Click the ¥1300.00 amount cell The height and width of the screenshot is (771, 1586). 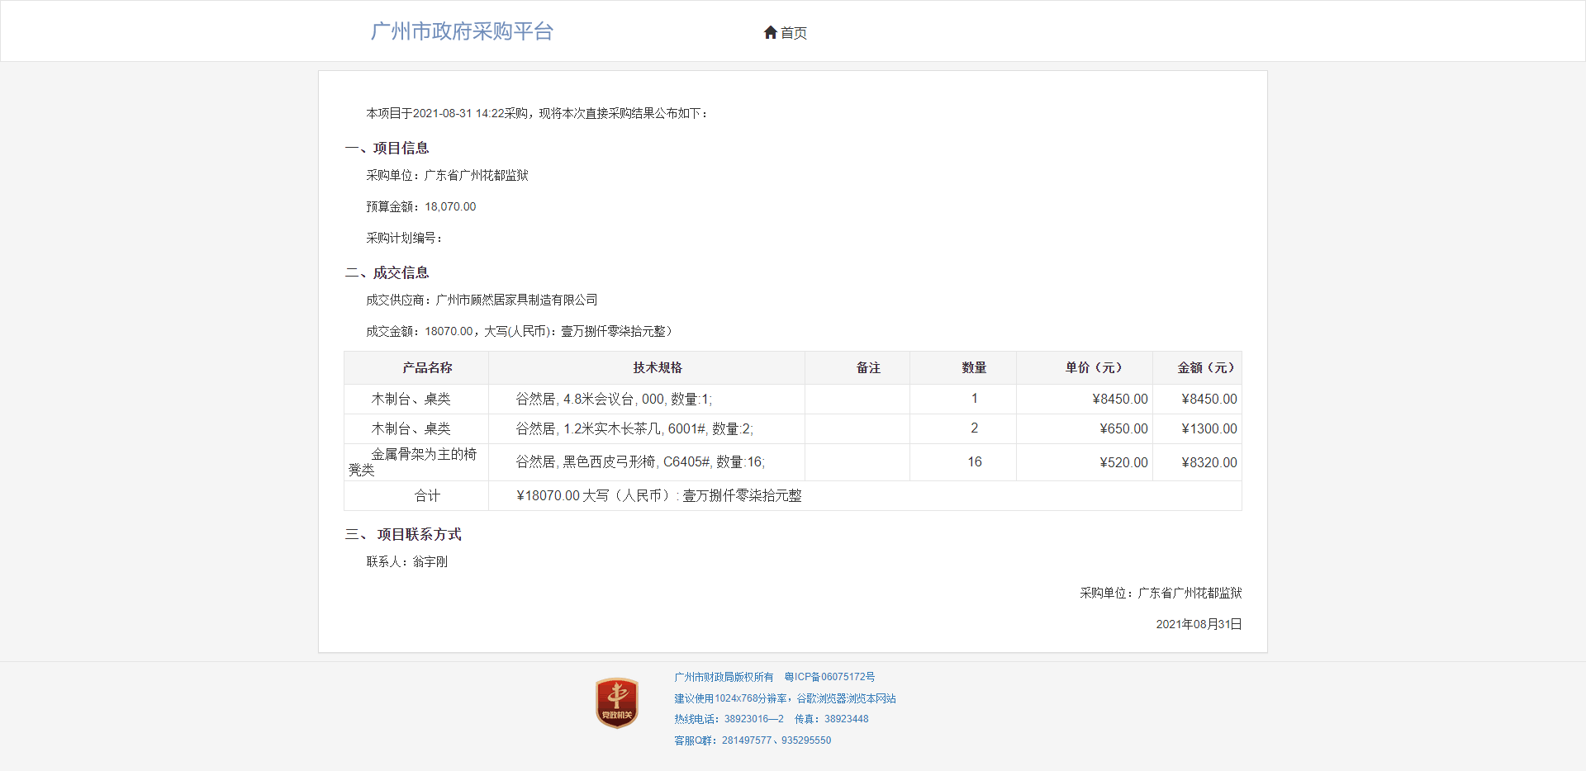tap(1197, 428)
